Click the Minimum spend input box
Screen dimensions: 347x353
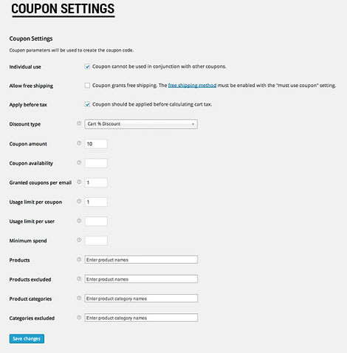pos(96,241)
